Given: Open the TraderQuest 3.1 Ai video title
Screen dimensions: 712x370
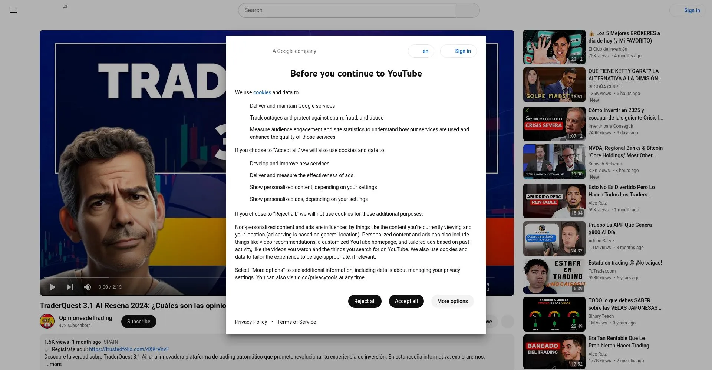Looking at the screenshot, I should click(133, 306).
